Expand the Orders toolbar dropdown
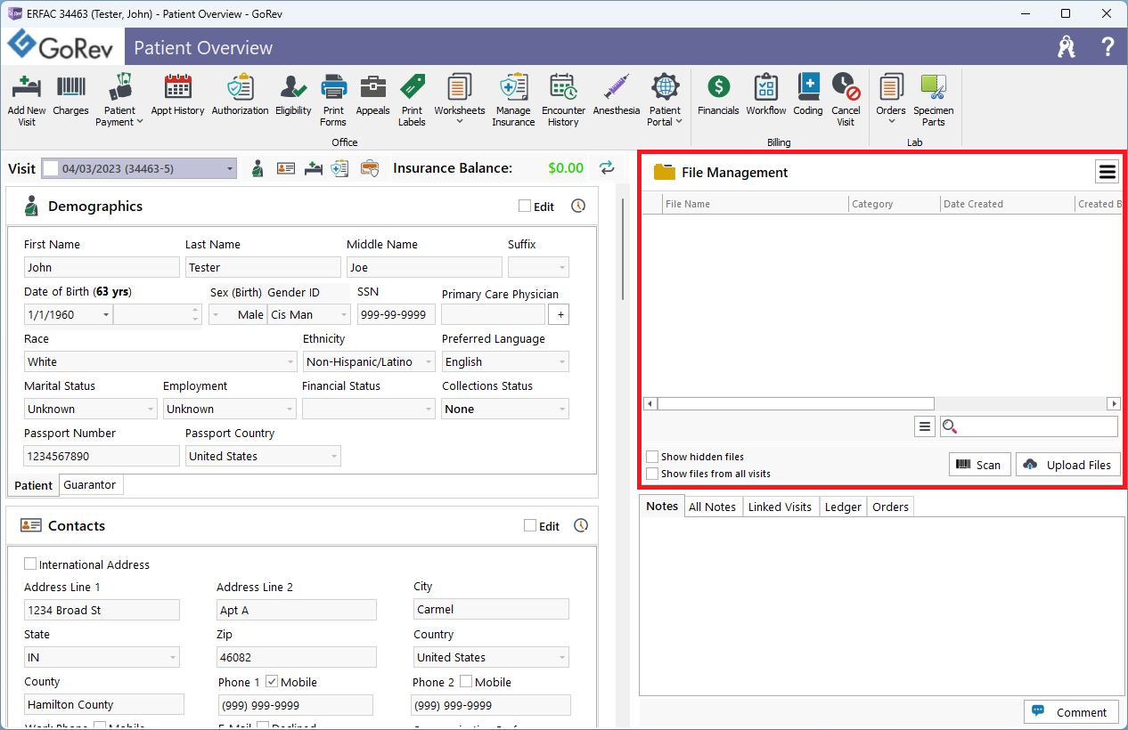Image resolution: width=1128 pixels, height=730 pixels. pyautogui.click(x=891, y=122)
